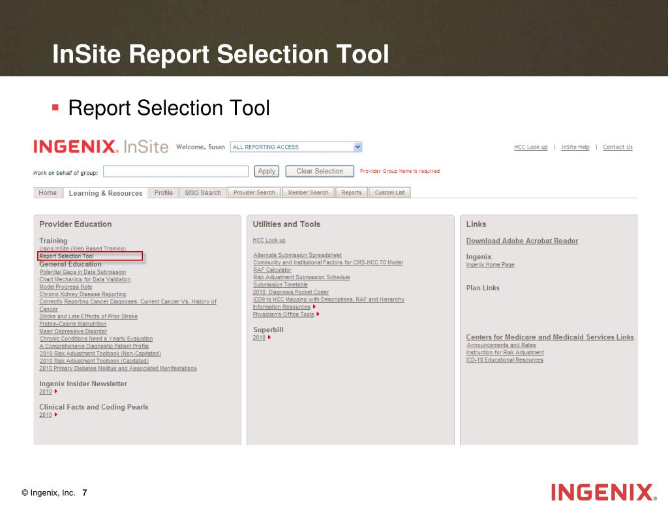Open Using InSite (Web Based Training) link
Image resolution: width=668 pixels, height=516 pixels.
(83, 249)
